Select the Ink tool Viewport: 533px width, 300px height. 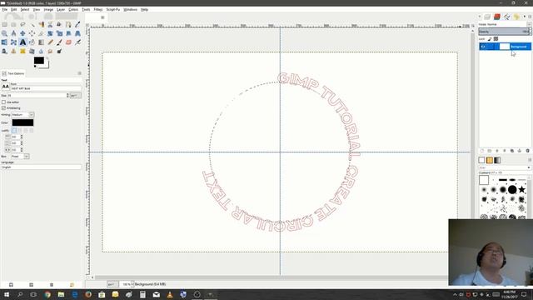point(4,51)
